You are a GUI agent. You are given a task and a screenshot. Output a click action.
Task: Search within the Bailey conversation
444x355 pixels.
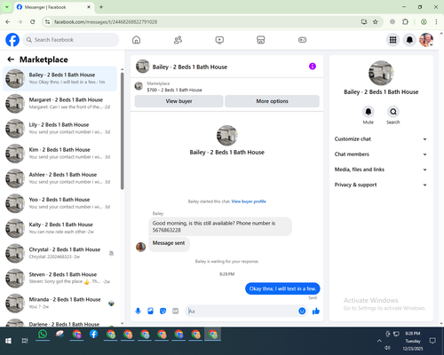(393, 112)
